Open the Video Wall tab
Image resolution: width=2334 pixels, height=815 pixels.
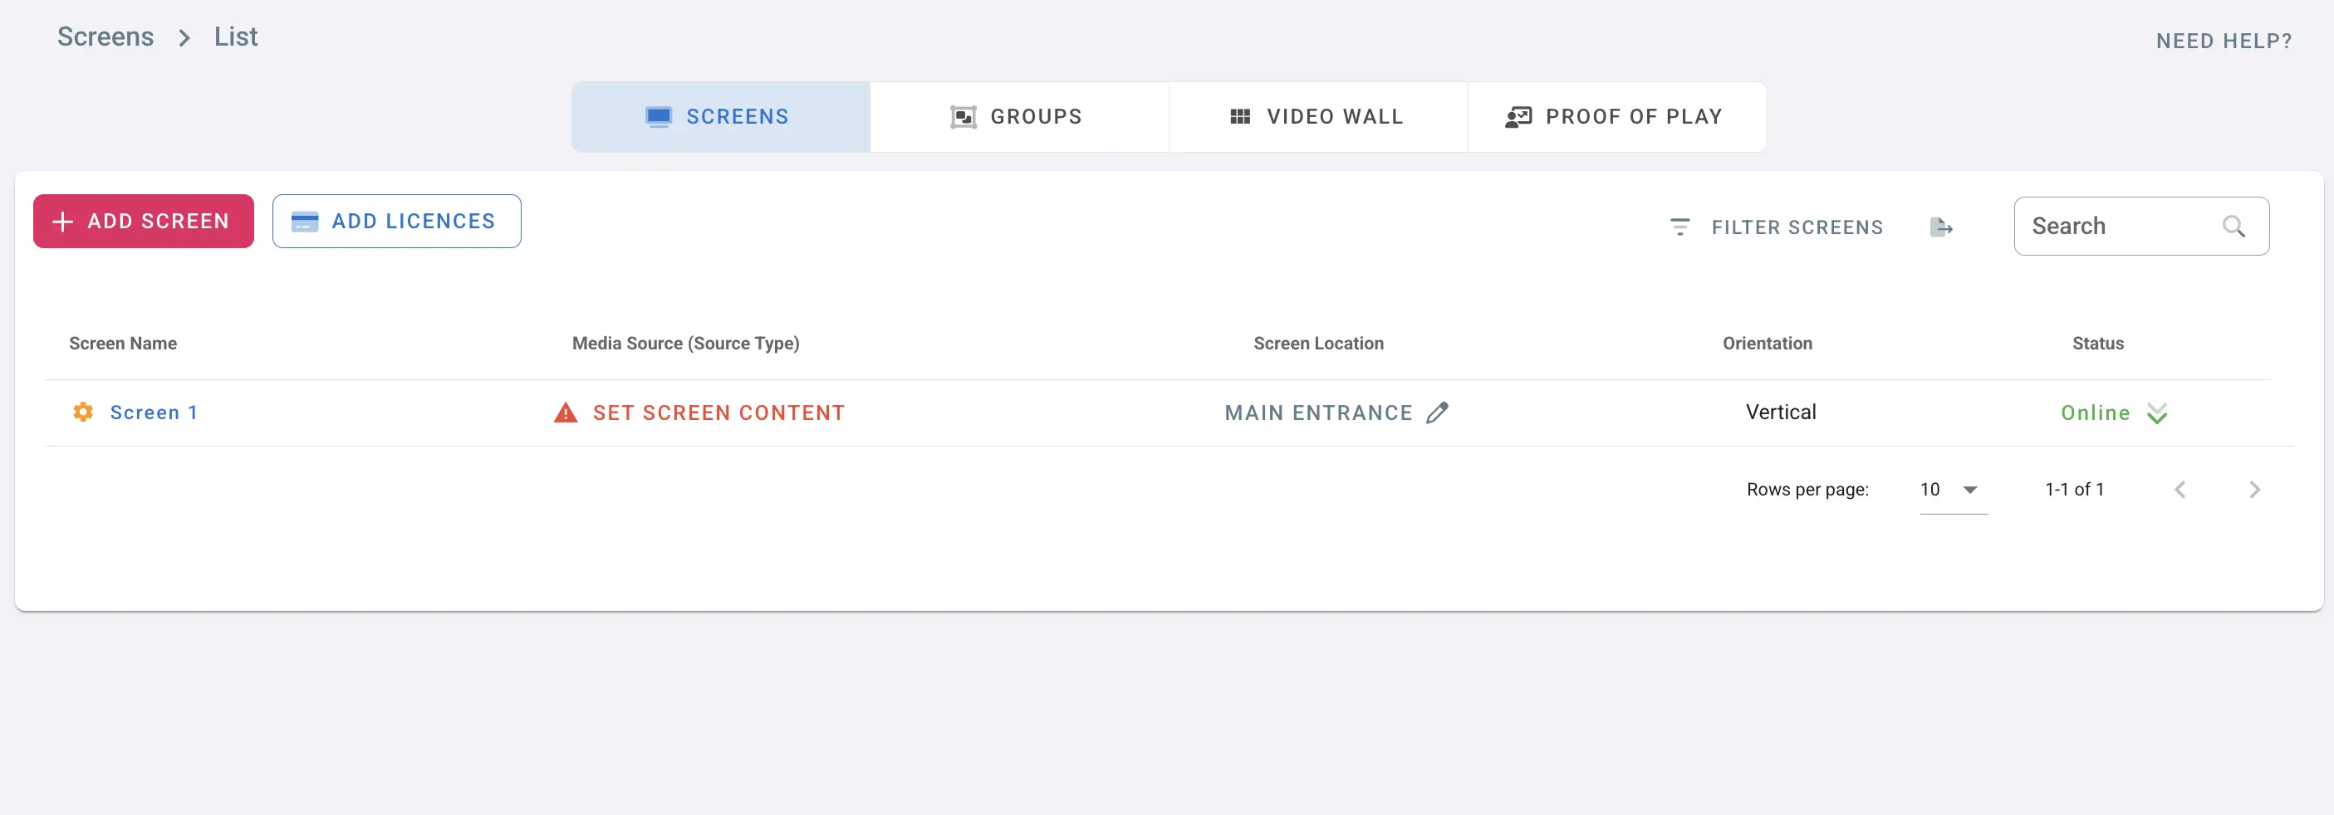(x=1317, y=117)
